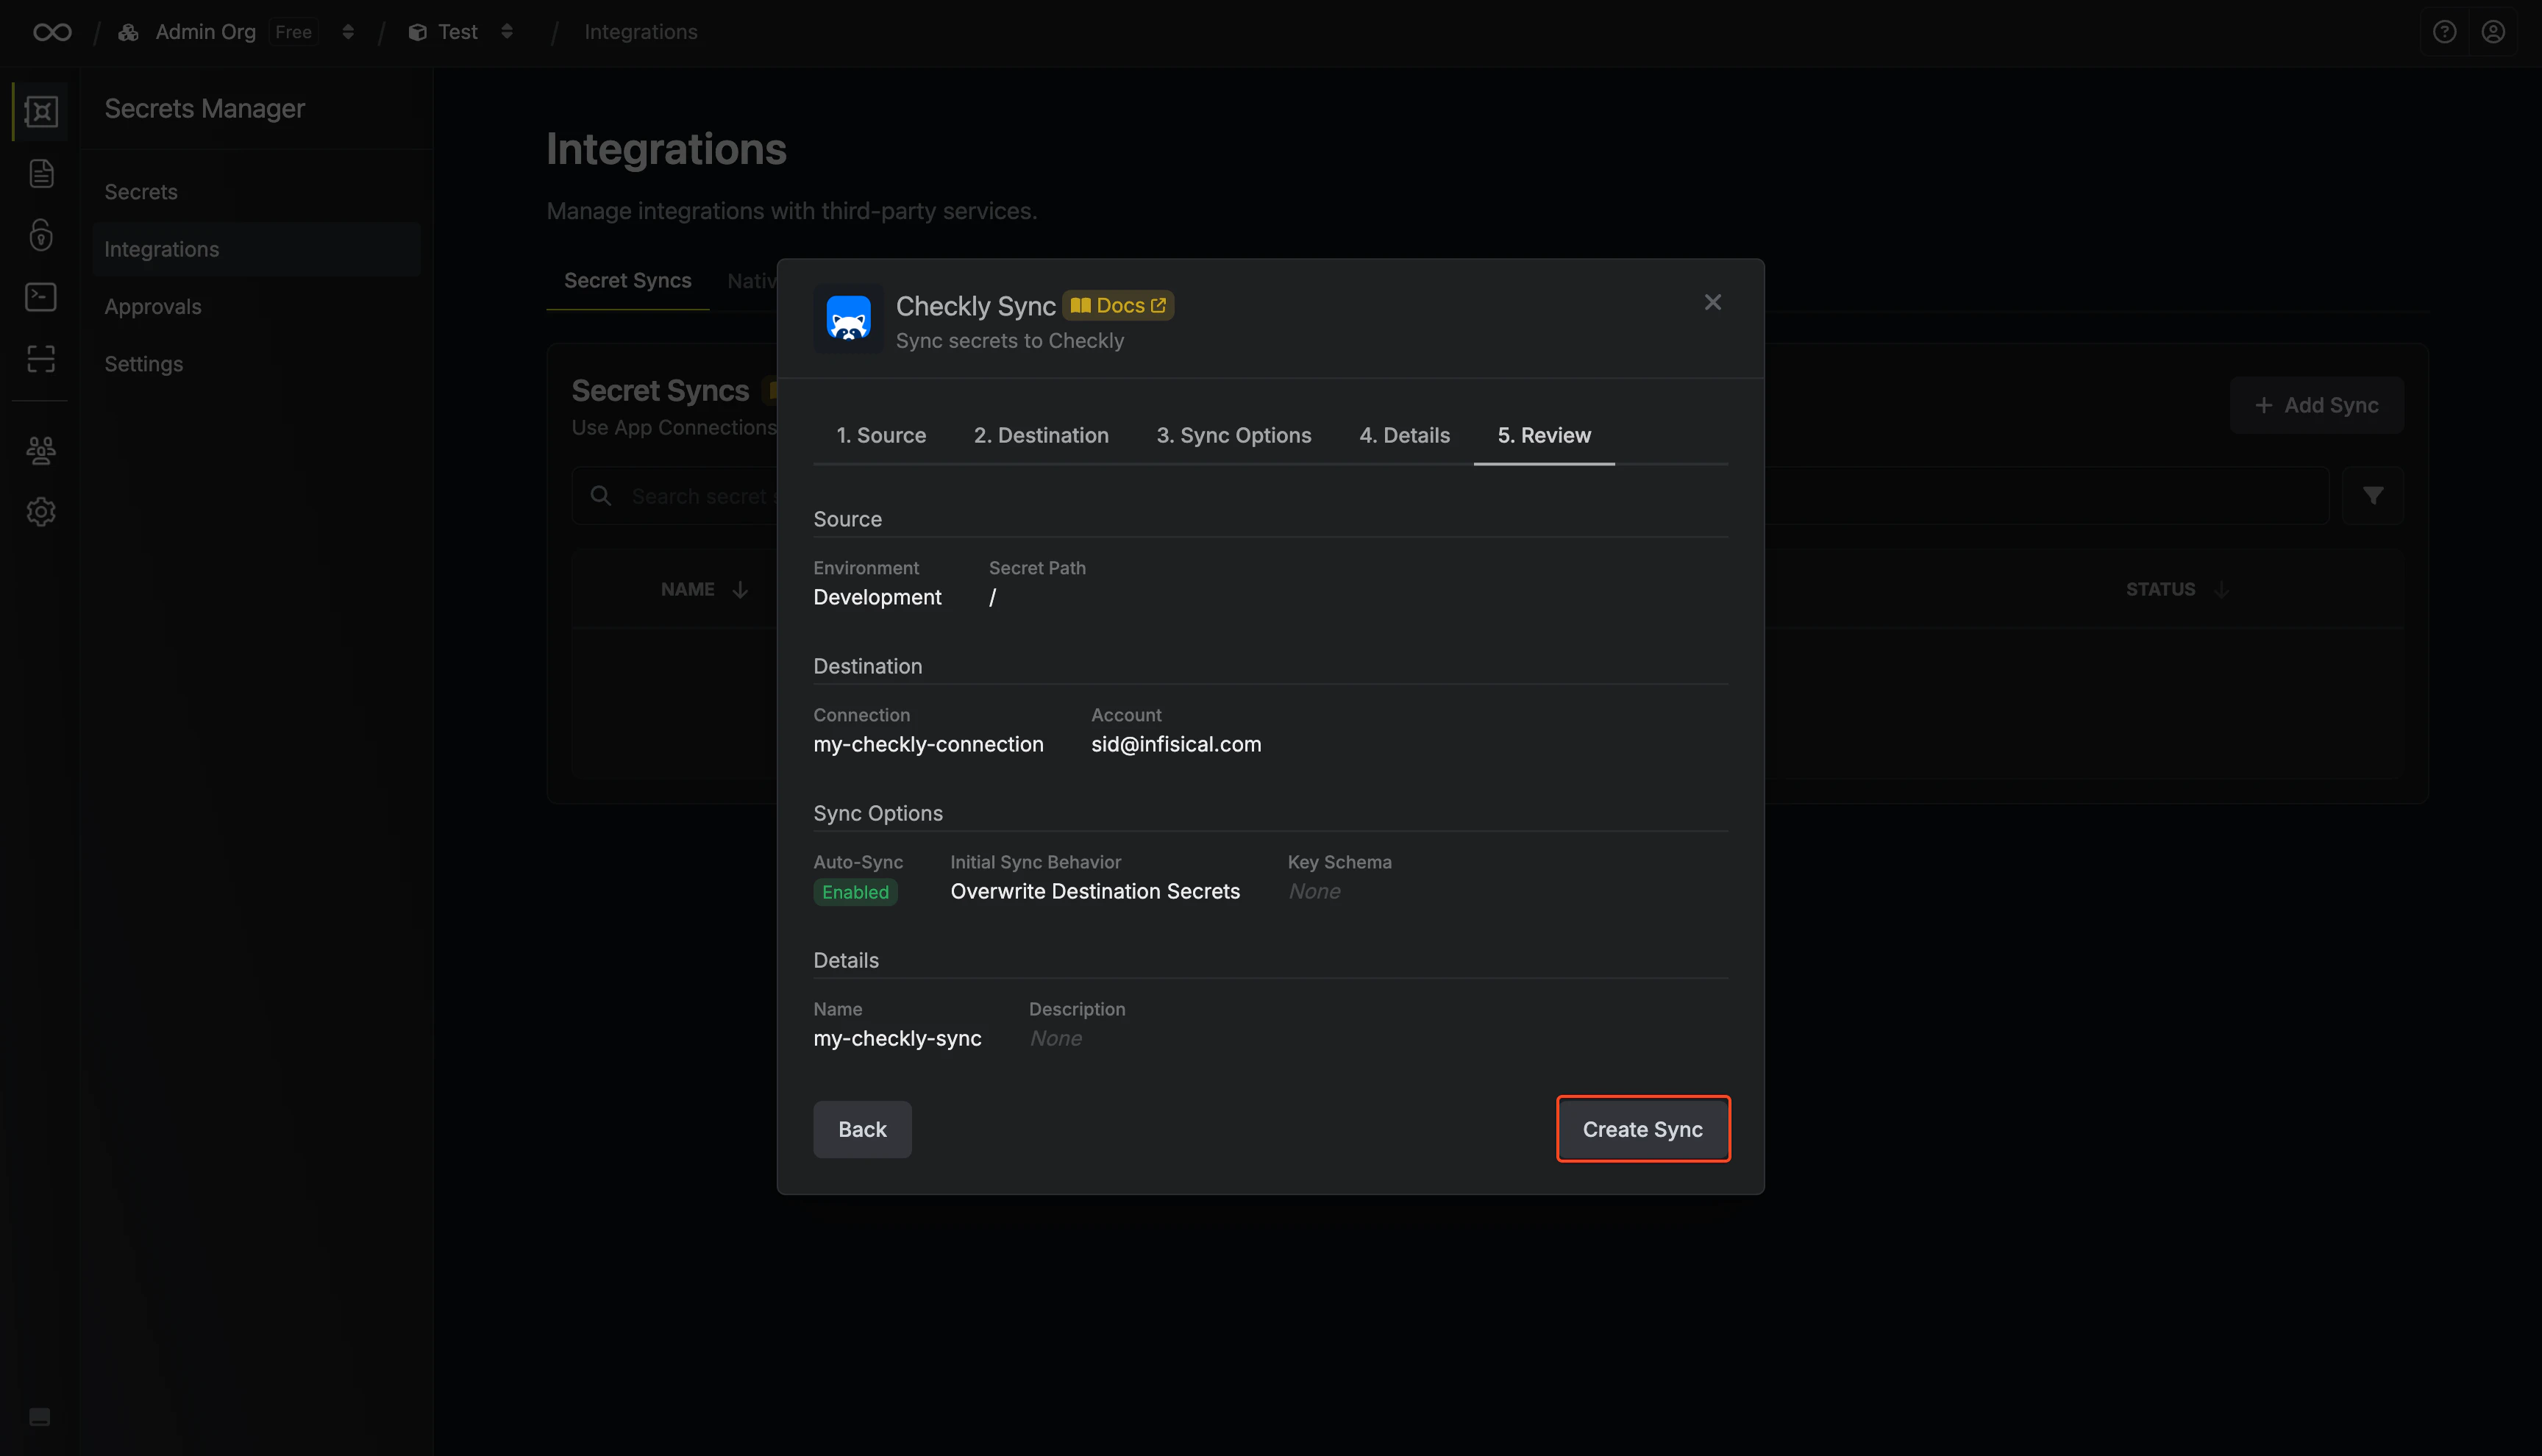Click Overwrite Destination Secrets value
Image resolution: width=2542 pixels, height=1456 pixels.
coord(1095,891)
